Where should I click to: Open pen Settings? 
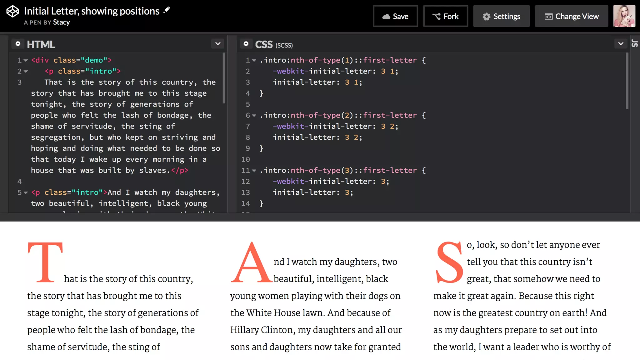[x=501, y=16]
